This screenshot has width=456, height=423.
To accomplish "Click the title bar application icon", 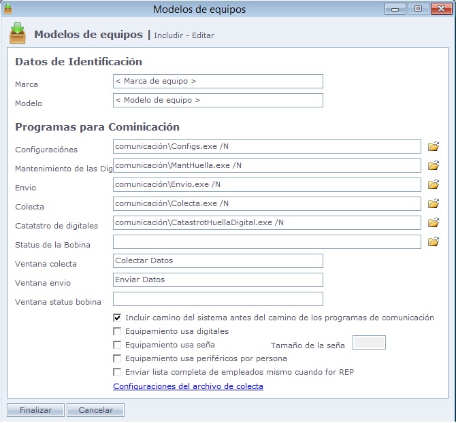I will click(x=8, y=9).
